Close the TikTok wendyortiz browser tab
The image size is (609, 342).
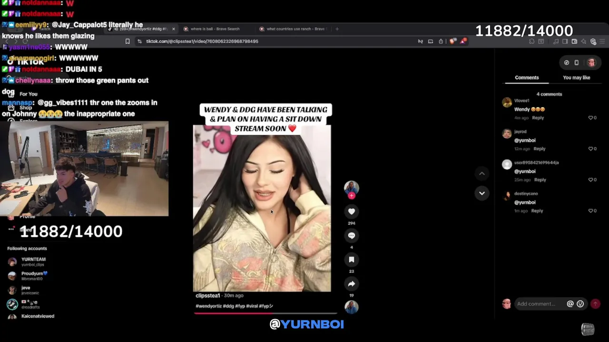coord(173,29)
